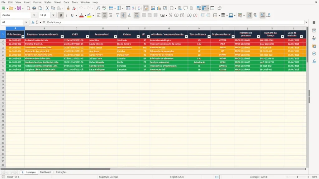Select column header G
This screenshot has height=179, width=319.
pyautogui.click(x=169, y=28)
